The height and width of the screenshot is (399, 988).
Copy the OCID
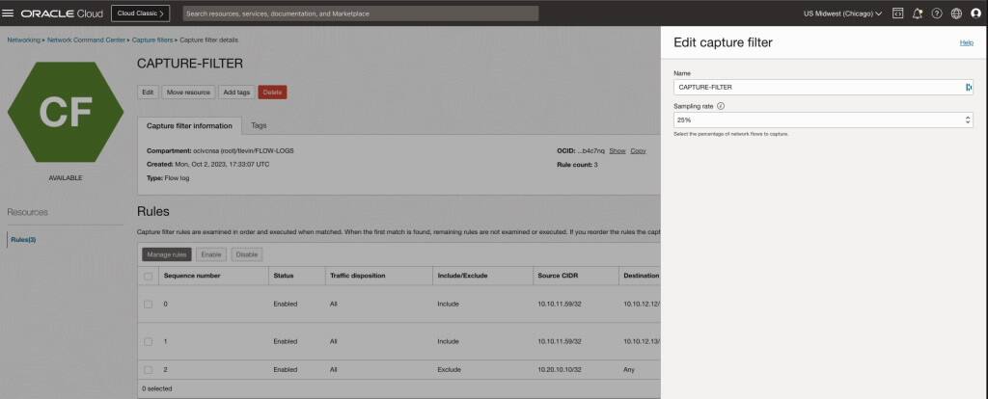(639, 151)
